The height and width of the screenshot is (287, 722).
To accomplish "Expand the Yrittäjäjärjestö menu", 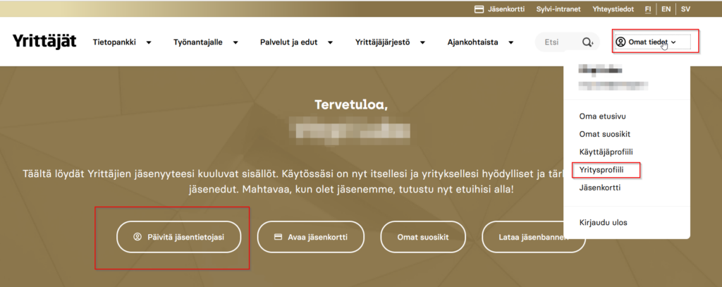I will click(391, 42).
